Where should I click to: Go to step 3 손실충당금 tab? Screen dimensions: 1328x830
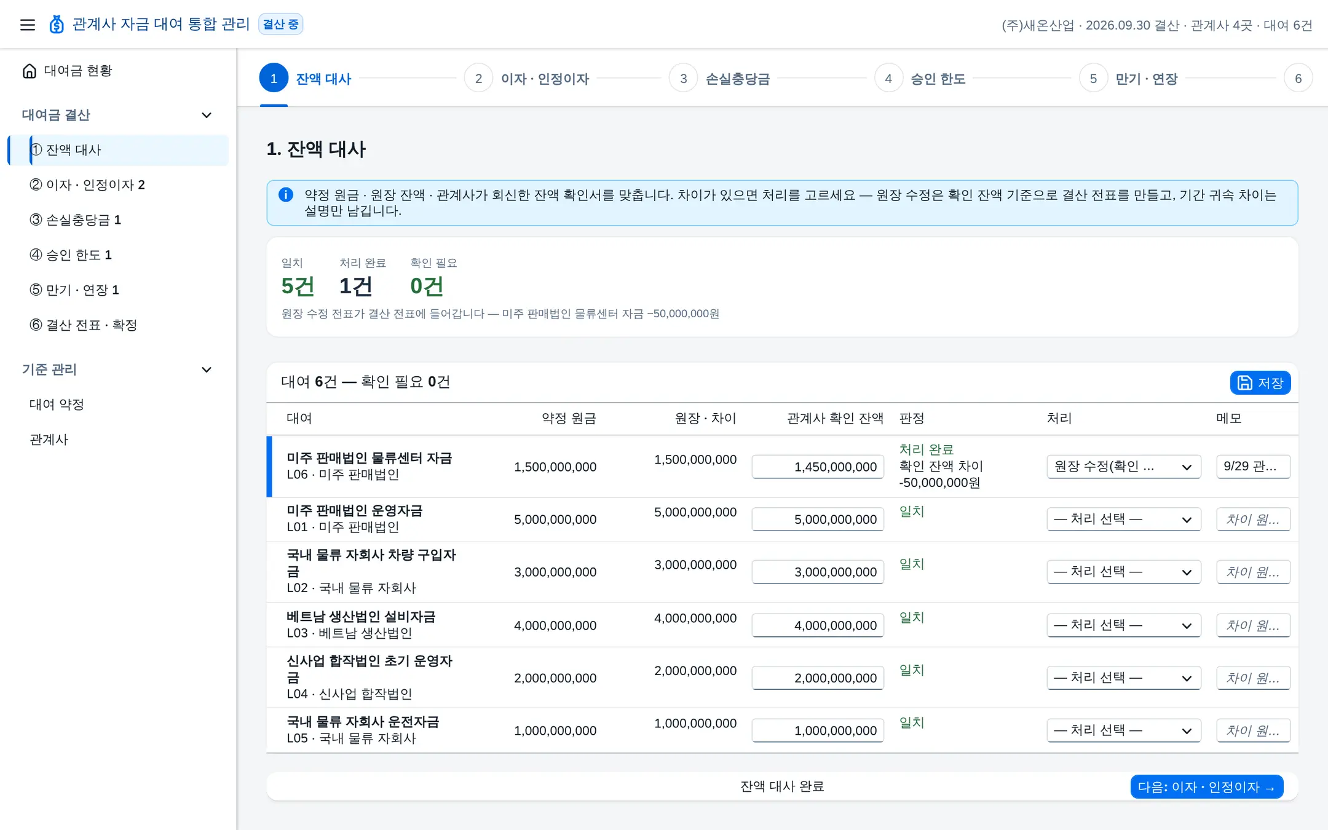(720, 78)
